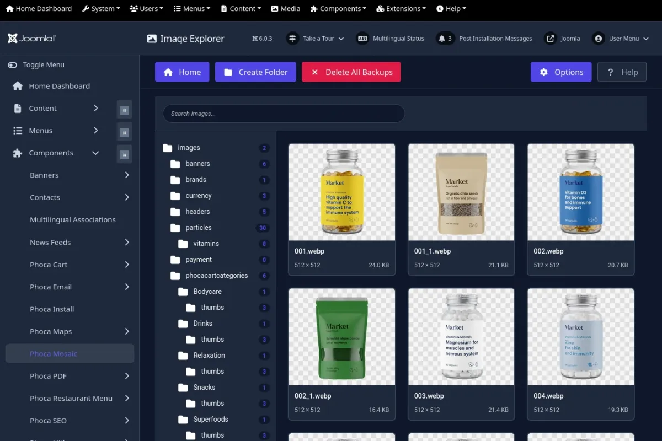Expand the Phoca Cart submenu
The image size is (662, 441).
[127, 265]
